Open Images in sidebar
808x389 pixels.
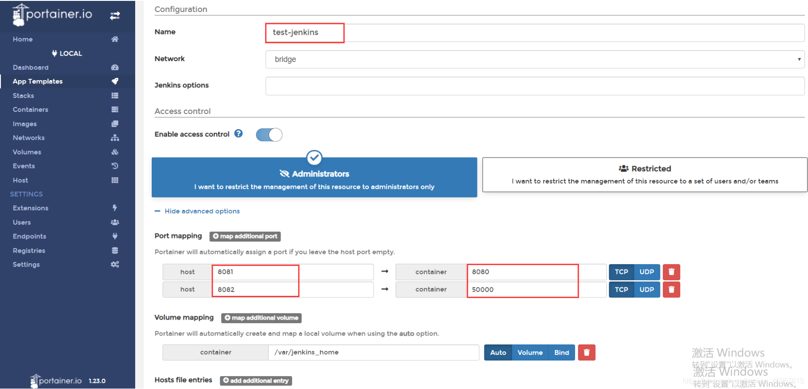click(25, 124)
